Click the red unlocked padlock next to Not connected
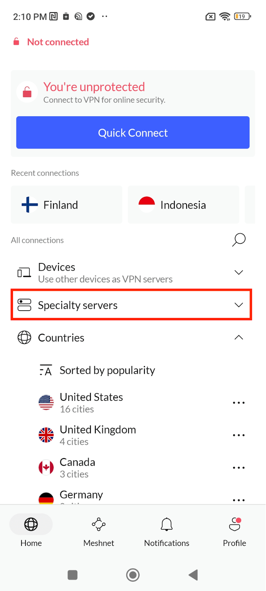The image size is (266, 591). click(x=16, y=42)
